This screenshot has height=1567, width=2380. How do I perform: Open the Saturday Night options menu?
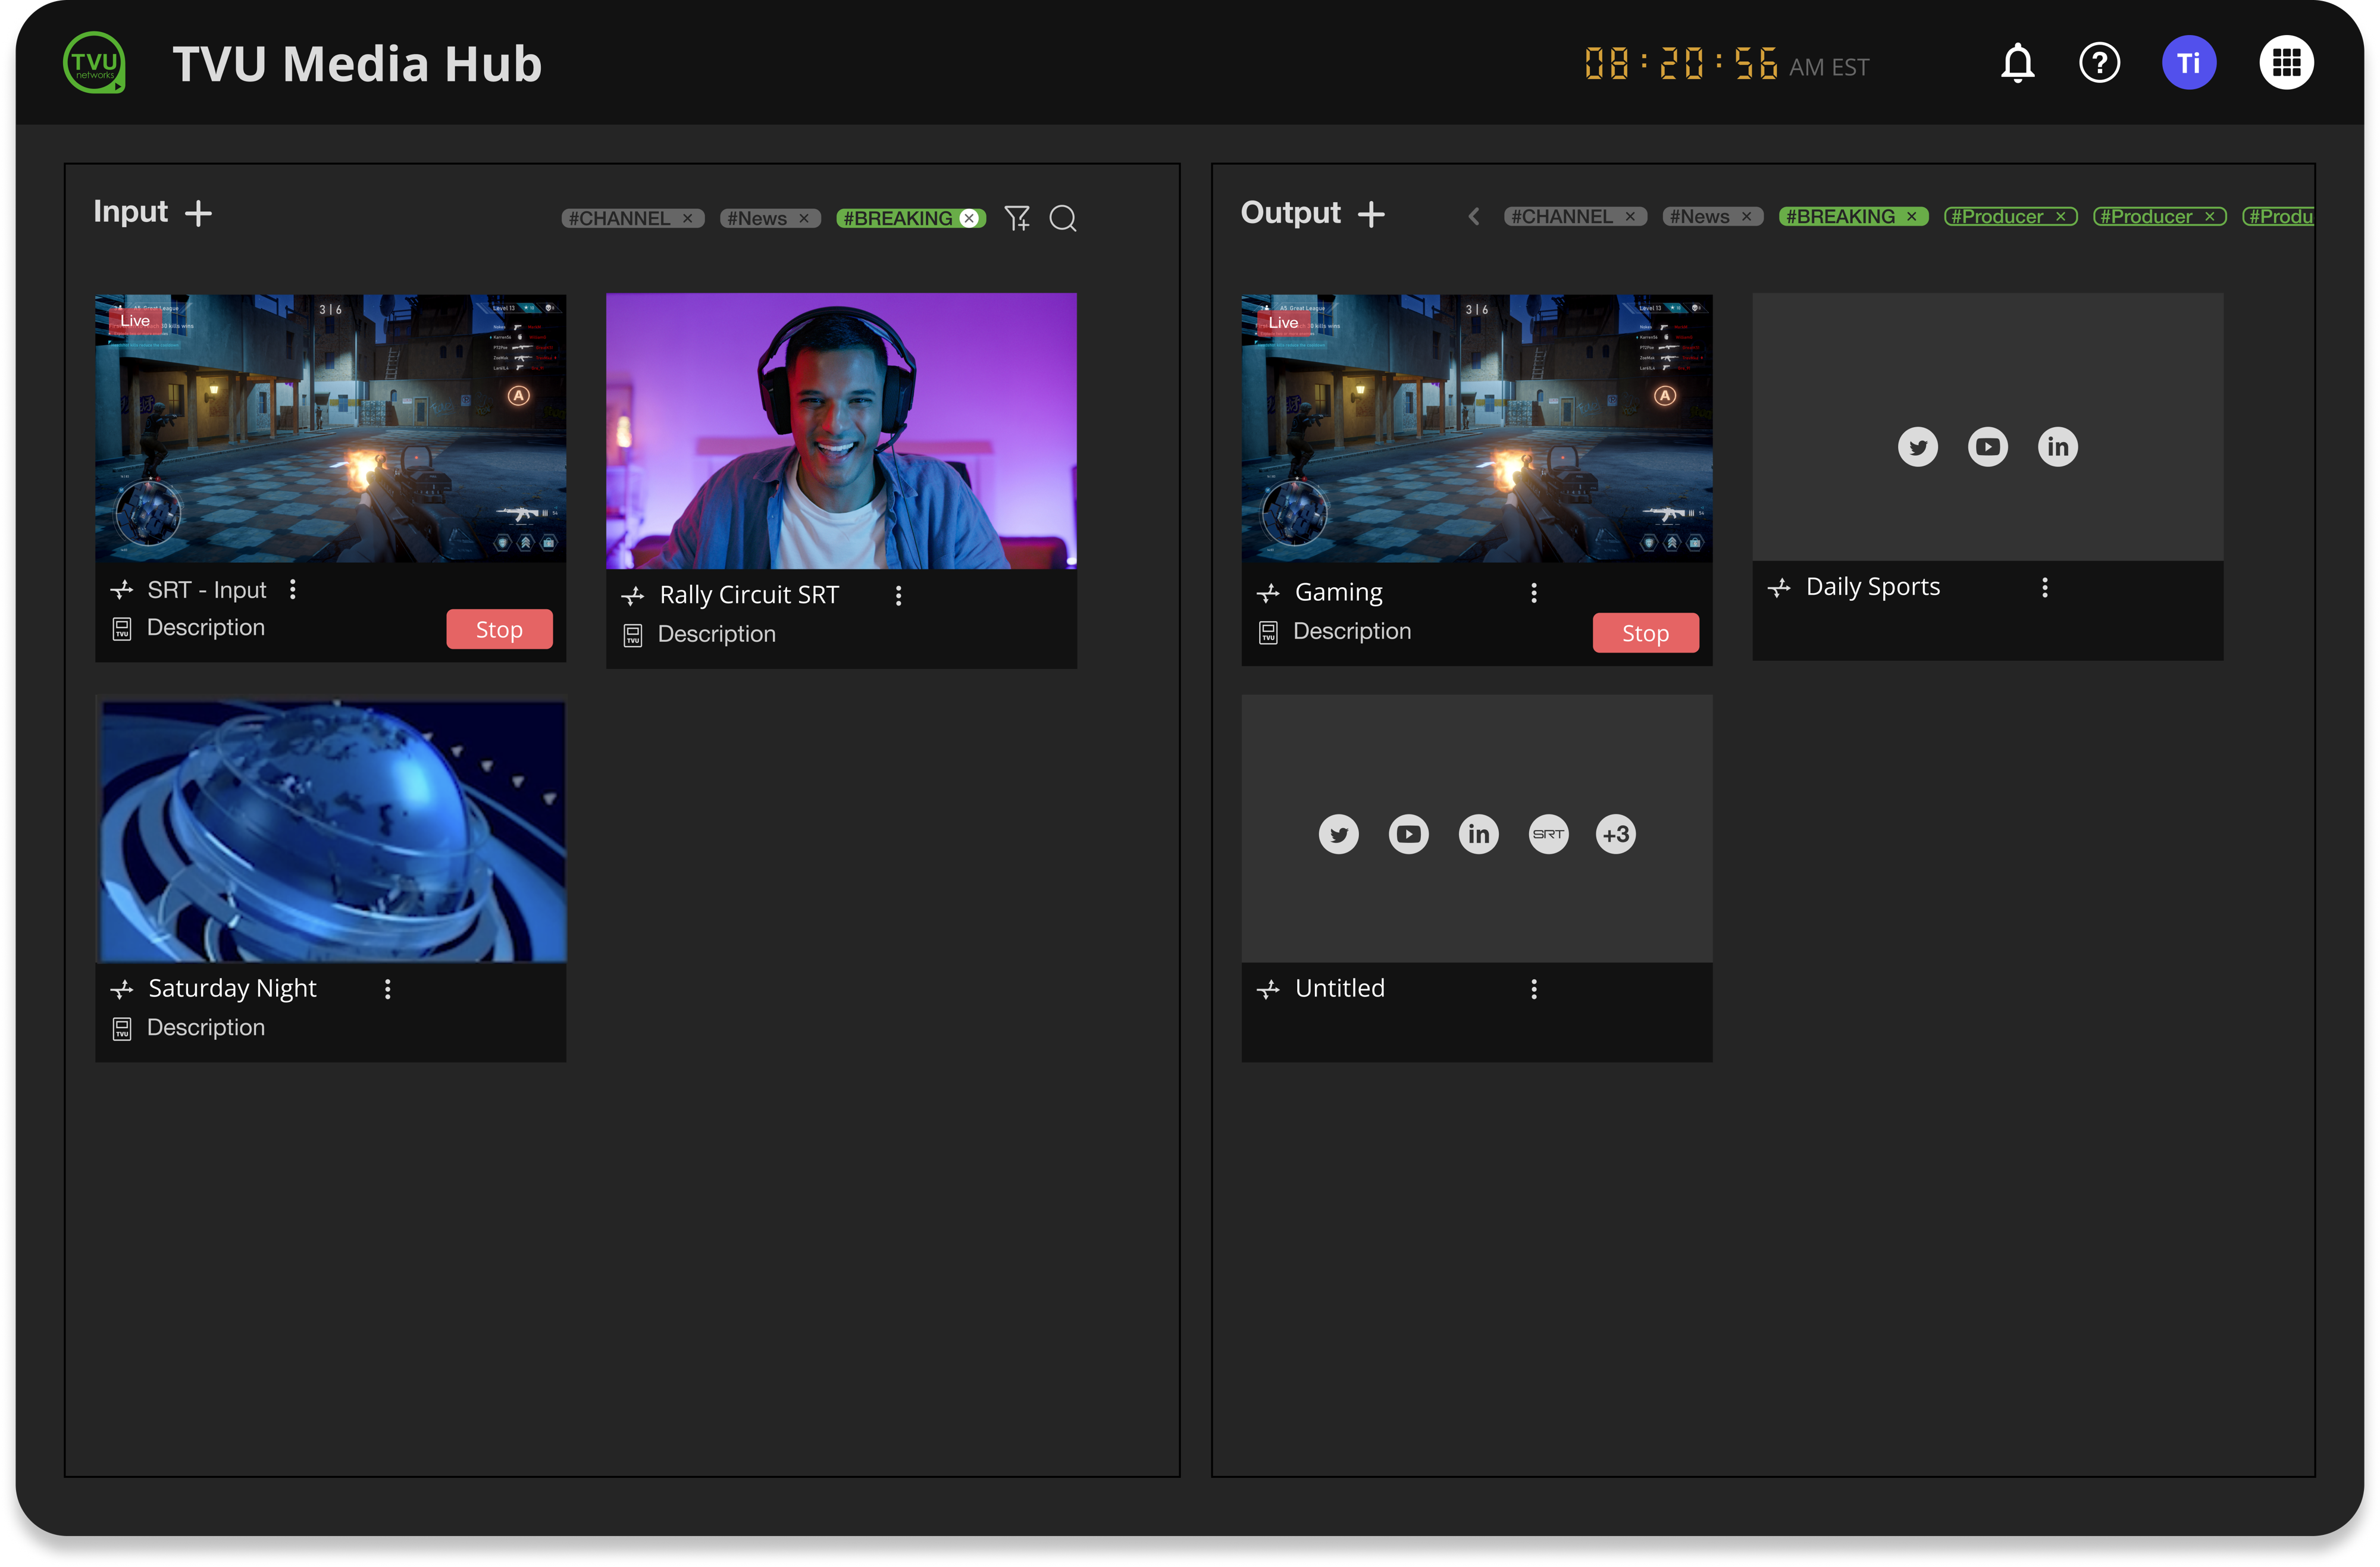tap(388, 989)
